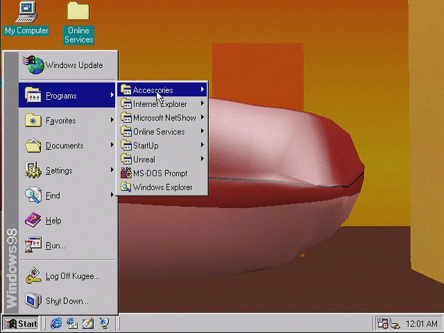The image size is (444, 333).
Task: Open Task Scheduler tray icon
Action: [382, 323]
